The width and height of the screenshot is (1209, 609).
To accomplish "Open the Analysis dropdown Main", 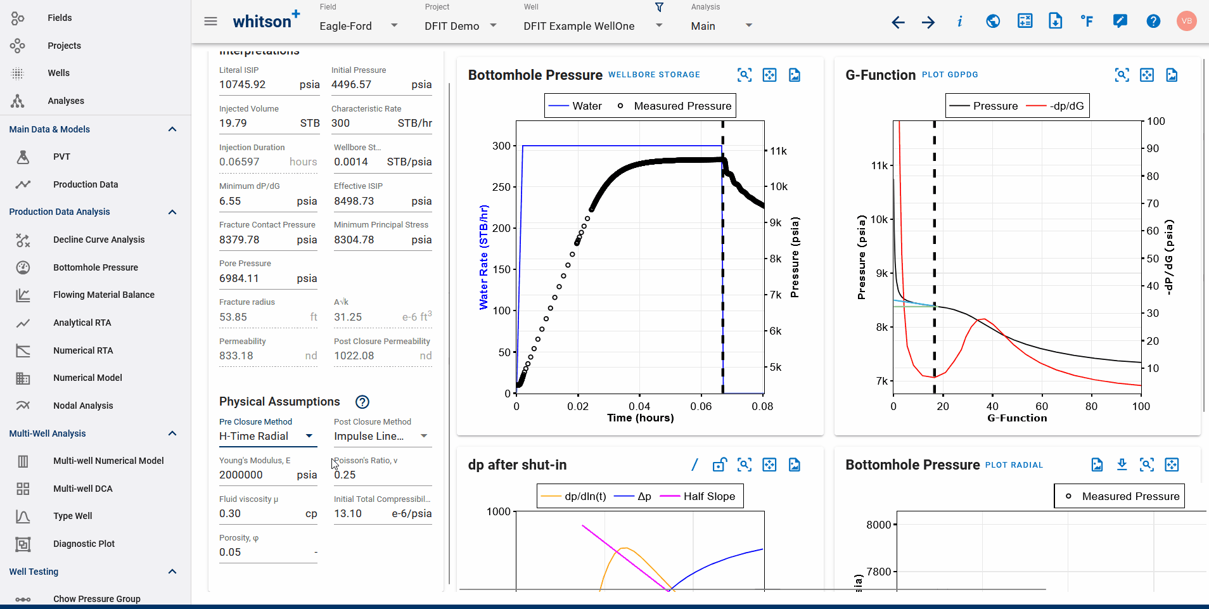I will pyautogui.click(x=722, y=26).
